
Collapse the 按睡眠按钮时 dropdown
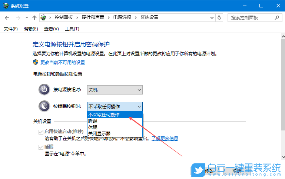(x=115, y=106)
